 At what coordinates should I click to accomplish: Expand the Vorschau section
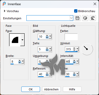[5, 11]
